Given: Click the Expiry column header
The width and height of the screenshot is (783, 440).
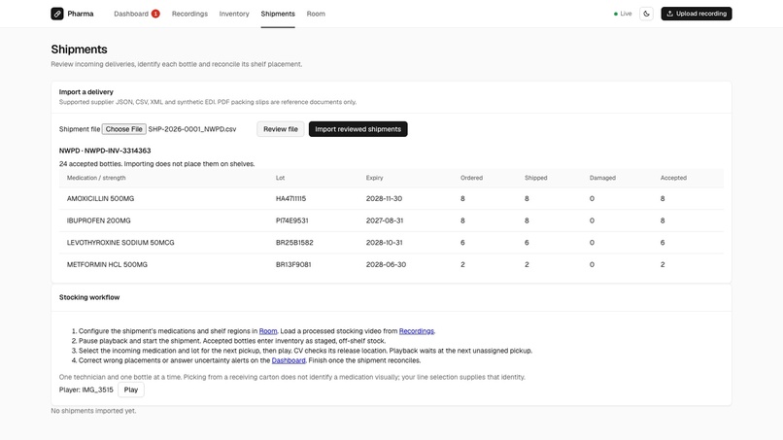Looking at the screenshot, I should [x=375, y=178].
